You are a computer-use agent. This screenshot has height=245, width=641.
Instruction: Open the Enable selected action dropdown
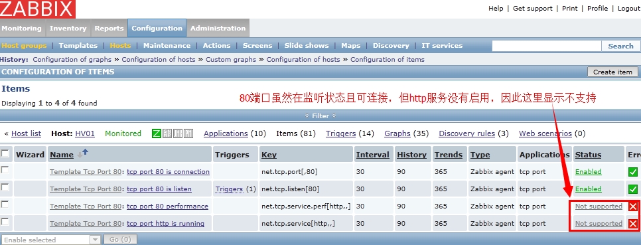(x=50, y=240)
